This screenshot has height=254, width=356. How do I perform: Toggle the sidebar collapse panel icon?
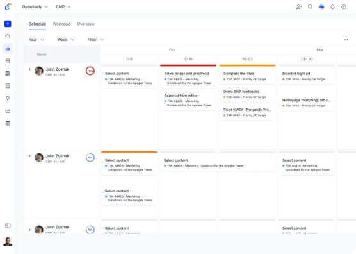click(8, 226)
